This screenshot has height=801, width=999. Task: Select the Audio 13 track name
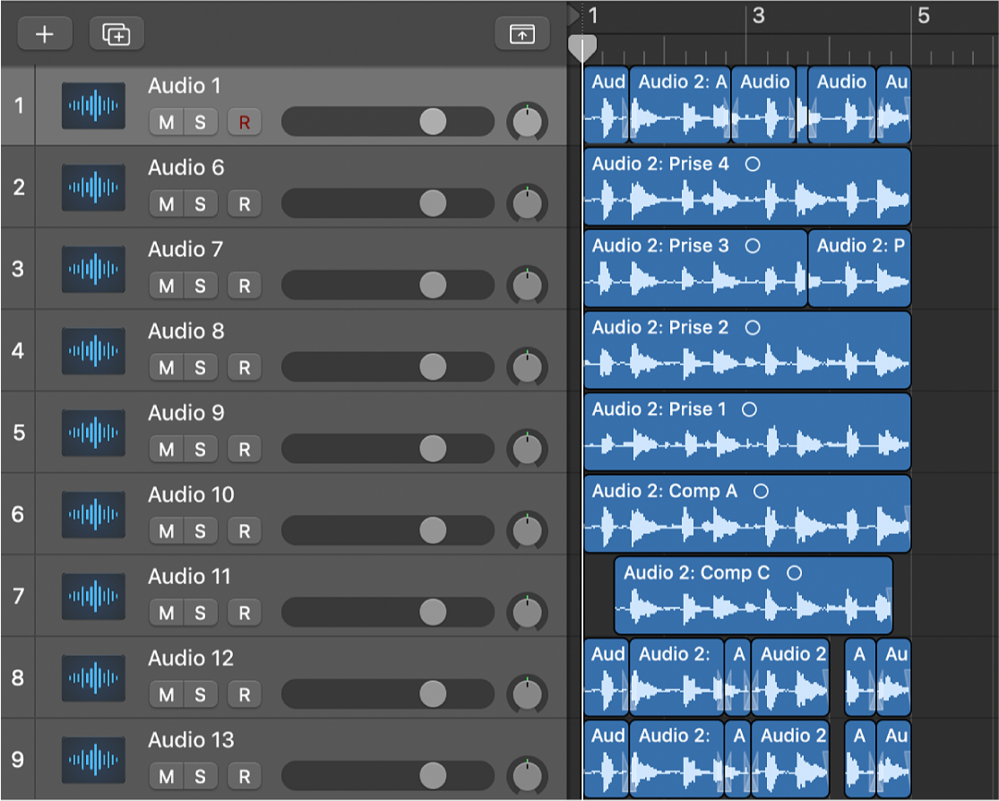click(x=191, y=740)
